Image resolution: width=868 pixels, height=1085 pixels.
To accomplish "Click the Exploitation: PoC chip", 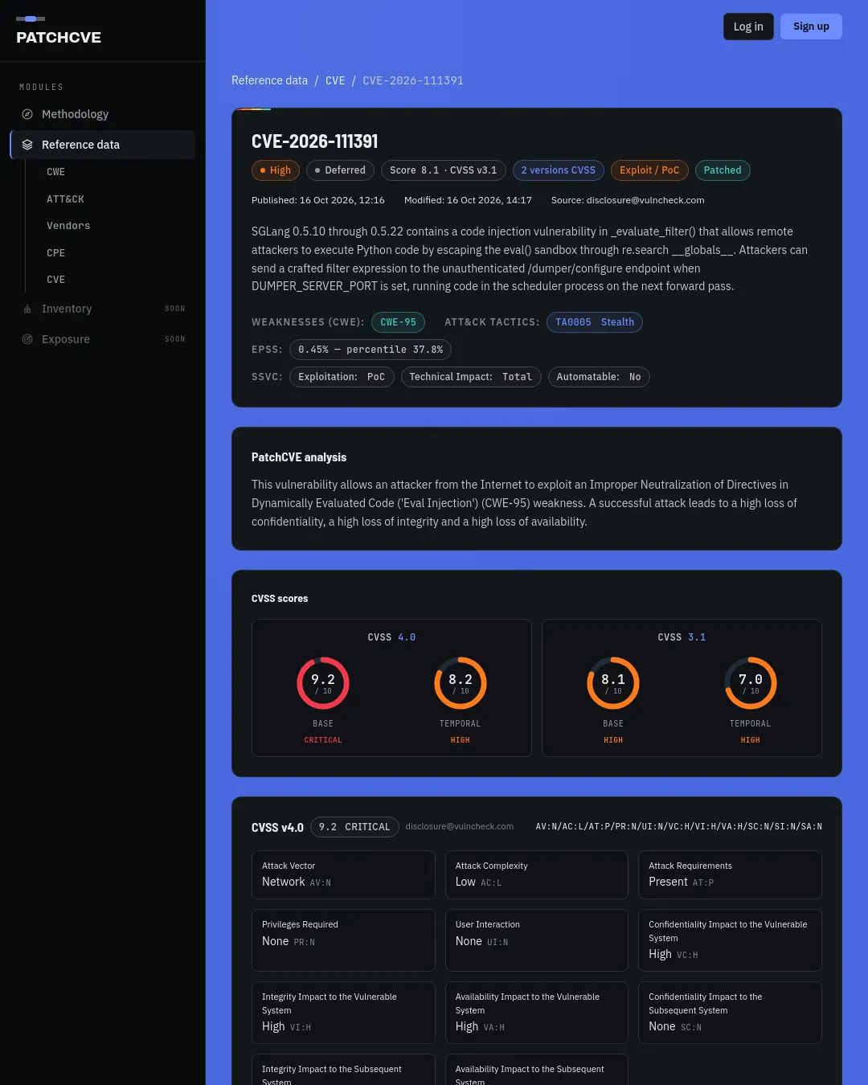I will coord(342,377).
